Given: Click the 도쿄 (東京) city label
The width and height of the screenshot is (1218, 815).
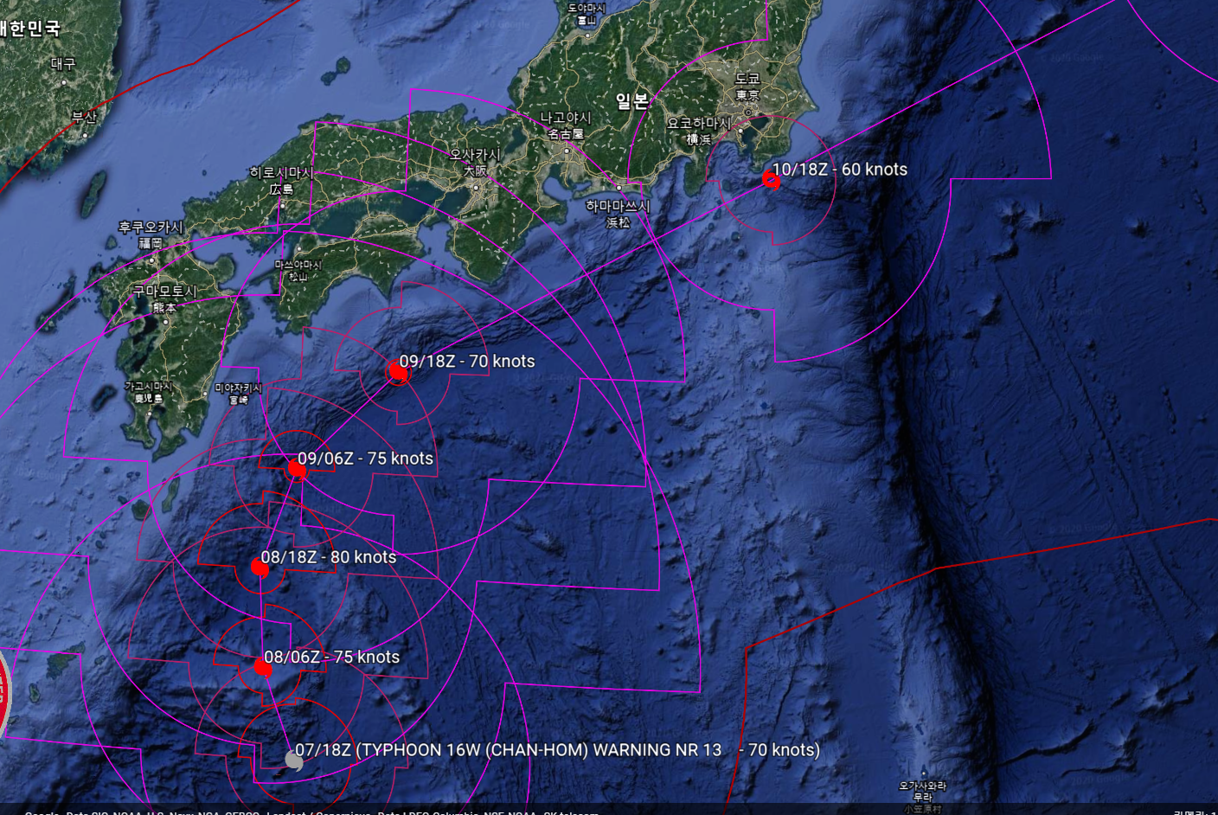Looking at the screenshot, I should [747, 87].
